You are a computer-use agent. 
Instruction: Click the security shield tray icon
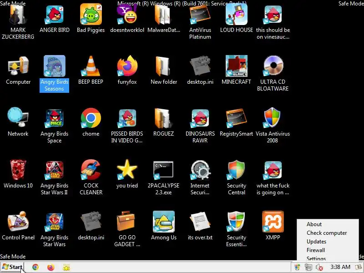[x=297, y=267]
